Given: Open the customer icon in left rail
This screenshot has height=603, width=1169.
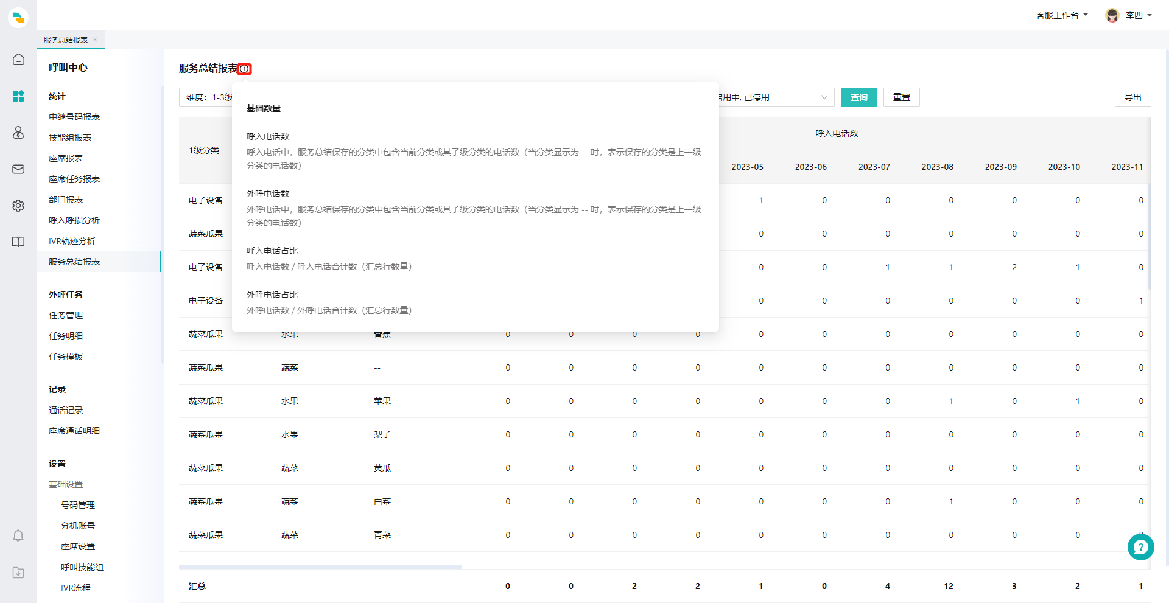Looking at the screenshot, I should coord(18,132).
